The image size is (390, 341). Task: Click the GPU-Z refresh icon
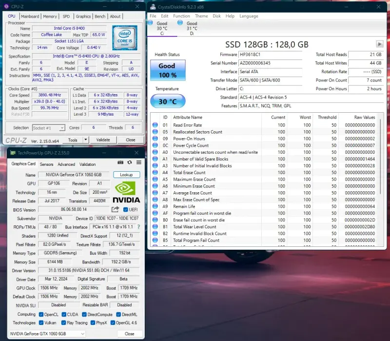coord(130,162)
